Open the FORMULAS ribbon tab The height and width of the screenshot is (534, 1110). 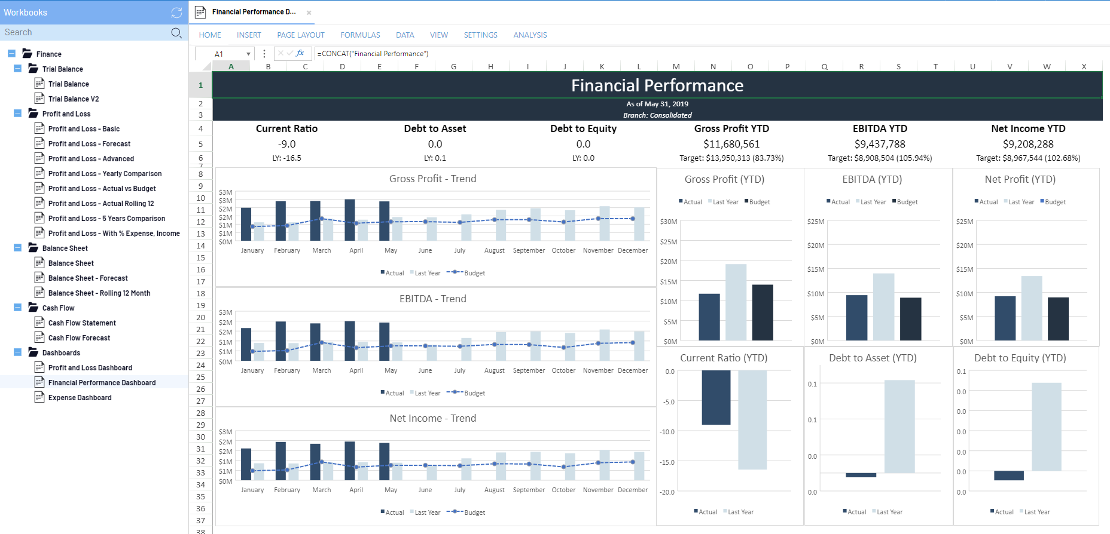360,35
